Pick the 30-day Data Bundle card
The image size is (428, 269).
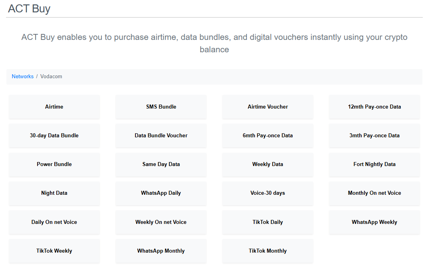pyautogui.click(x=54, y=135)
